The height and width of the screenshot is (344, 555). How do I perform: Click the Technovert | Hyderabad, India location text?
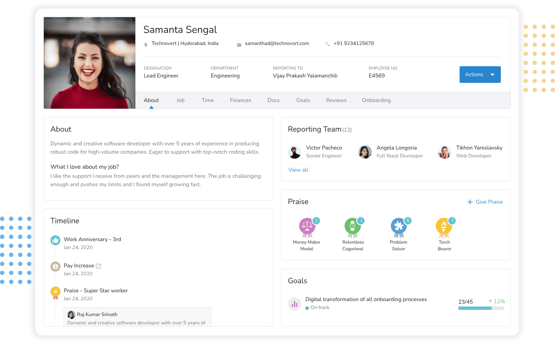(x=185, y=43)
